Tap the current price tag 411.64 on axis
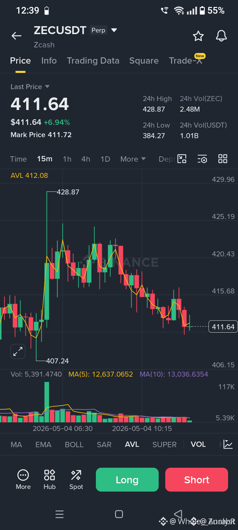This screenshot has height=530, width=238. coord(223,327)
